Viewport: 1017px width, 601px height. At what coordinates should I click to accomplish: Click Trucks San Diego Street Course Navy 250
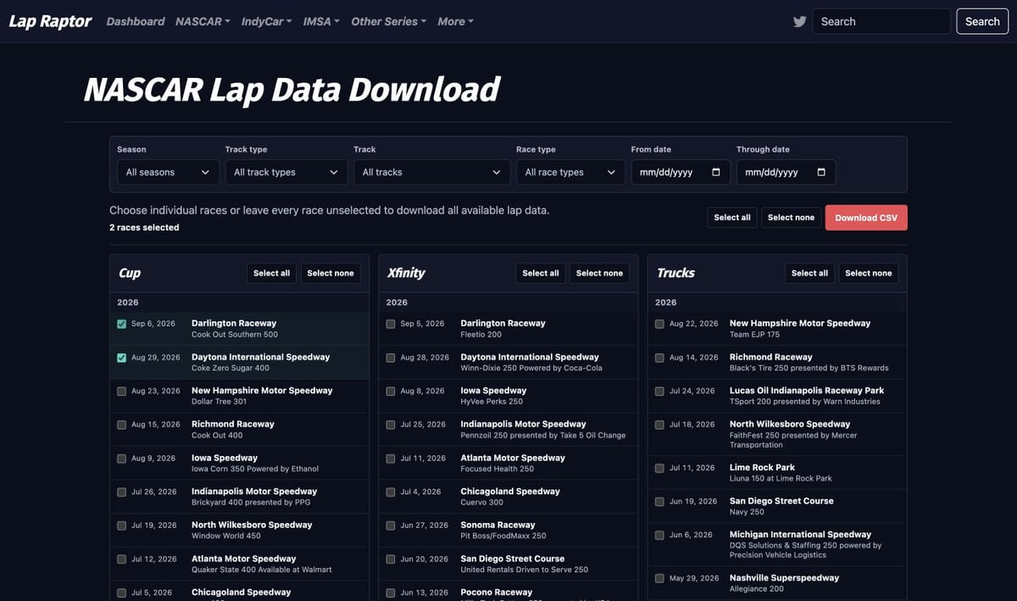click(777, 506)
